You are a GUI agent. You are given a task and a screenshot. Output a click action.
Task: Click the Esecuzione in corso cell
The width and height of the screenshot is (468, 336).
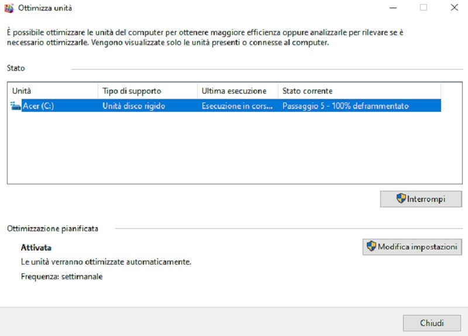tap(237, 106)
